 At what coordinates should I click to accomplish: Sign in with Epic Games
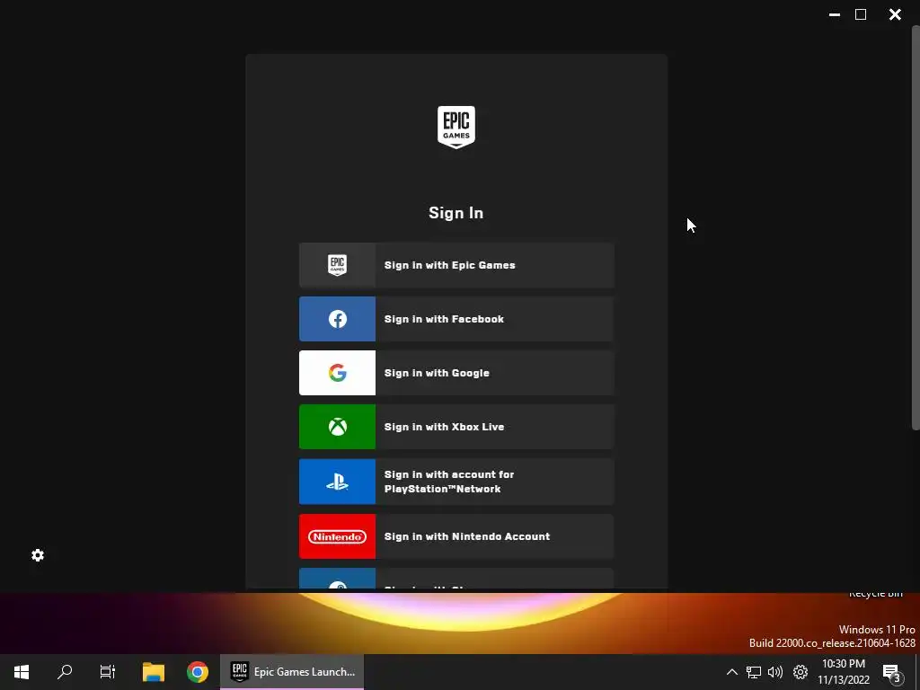pos(456,265)
